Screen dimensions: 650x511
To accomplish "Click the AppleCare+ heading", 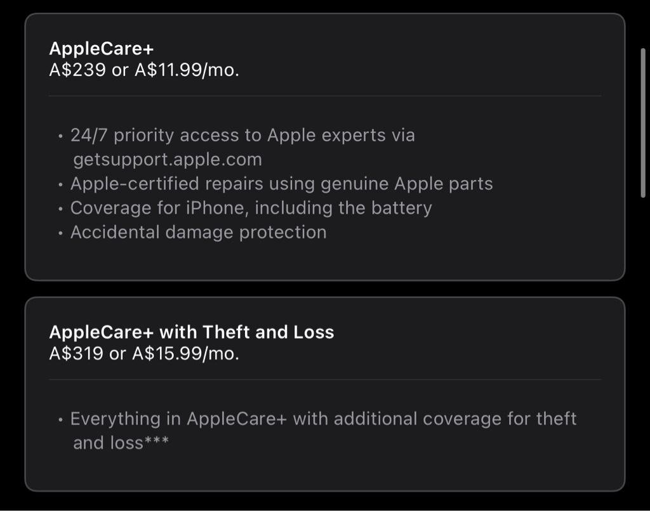I will pos(102,48).
